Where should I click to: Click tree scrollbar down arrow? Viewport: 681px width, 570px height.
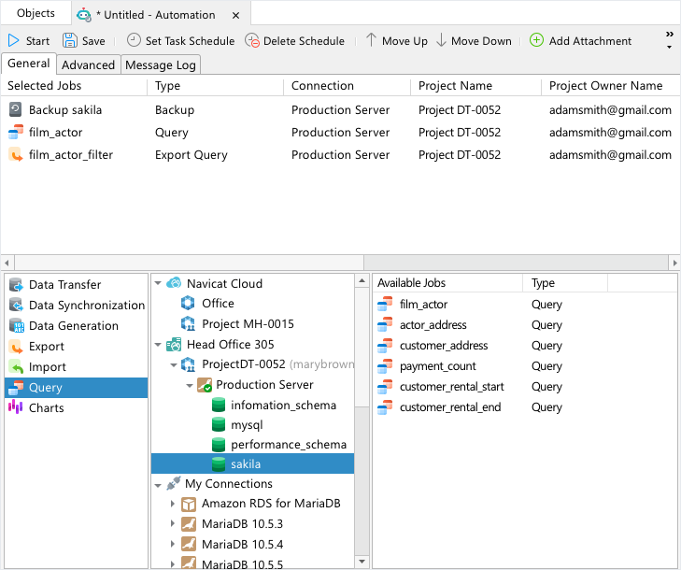point(362,562)
